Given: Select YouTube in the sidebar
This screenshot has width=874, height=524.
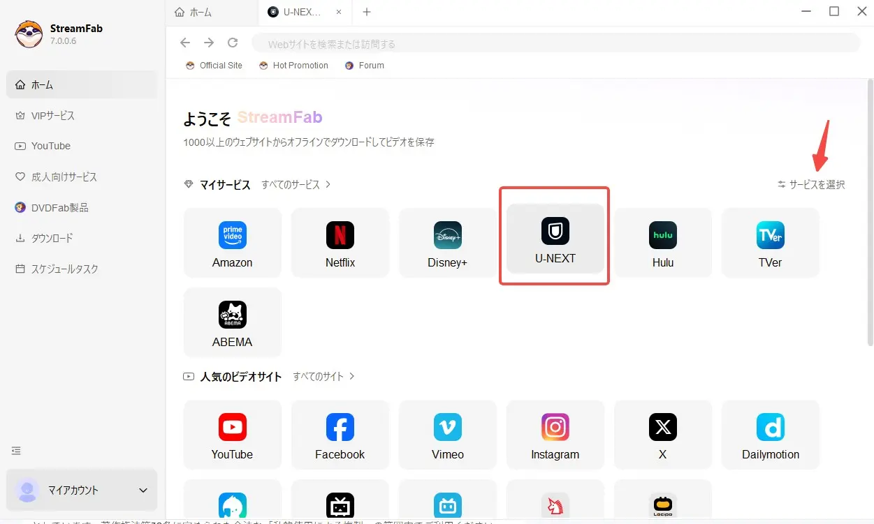Looking at the screenshot, I should (82, 146).
